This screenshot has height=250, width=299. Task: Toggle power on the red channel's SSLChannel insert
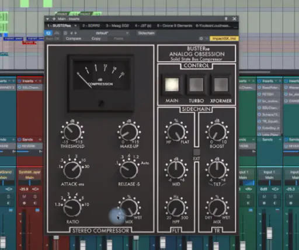tap(19, 88)
